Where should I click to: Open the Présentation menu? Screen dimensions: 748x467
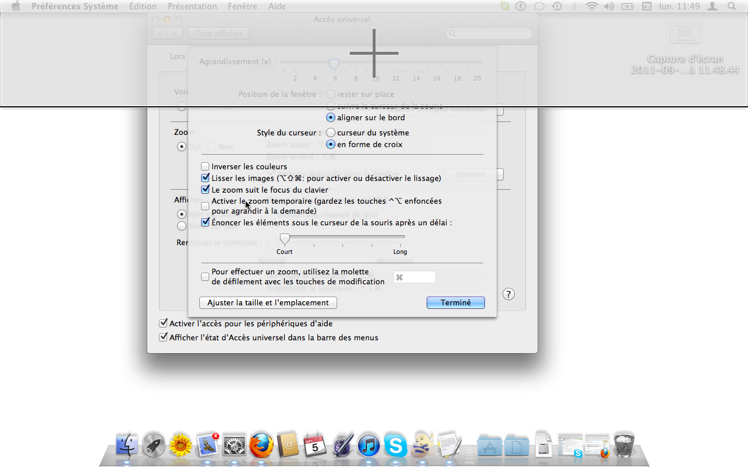[192, 6]
